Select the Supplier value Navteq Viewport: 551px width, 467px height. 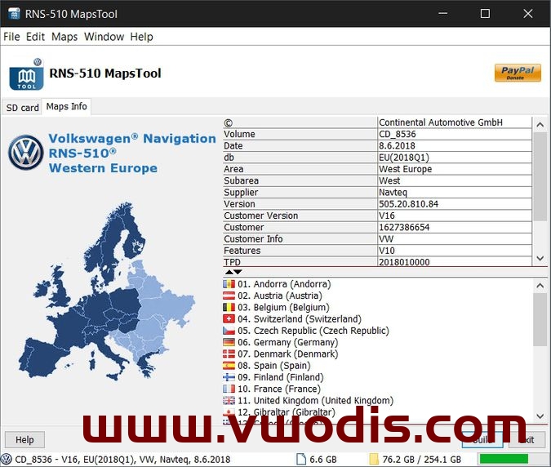455,192
